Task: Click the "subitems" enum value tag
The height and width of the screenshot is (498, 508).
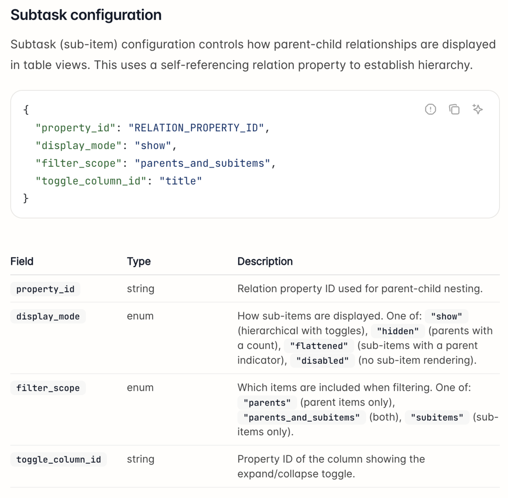Action: point(437,418)
